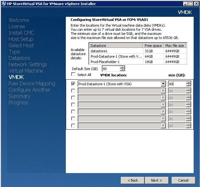Click the HP logo icon in title bar
The width and height of the screenshot is (200, 187).
[4, 3]
